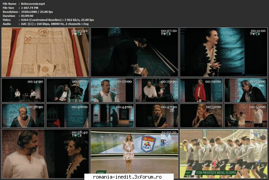Open the sport studio thumbnail at 01:02:20
269x180 pixels.
[134, 154]
